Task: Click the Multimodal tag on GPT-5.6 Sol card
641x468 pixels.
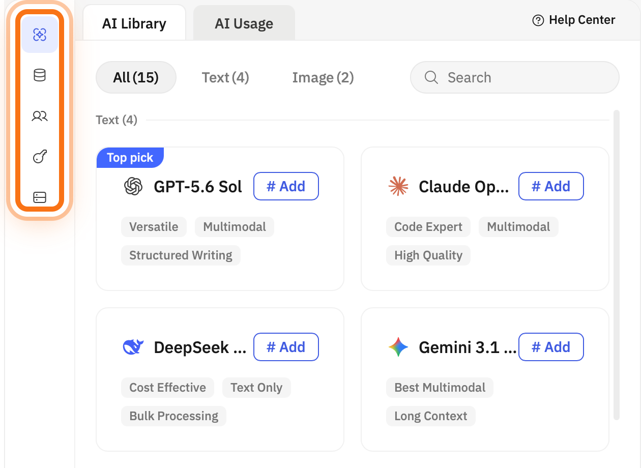Action: tap(235, 227)
